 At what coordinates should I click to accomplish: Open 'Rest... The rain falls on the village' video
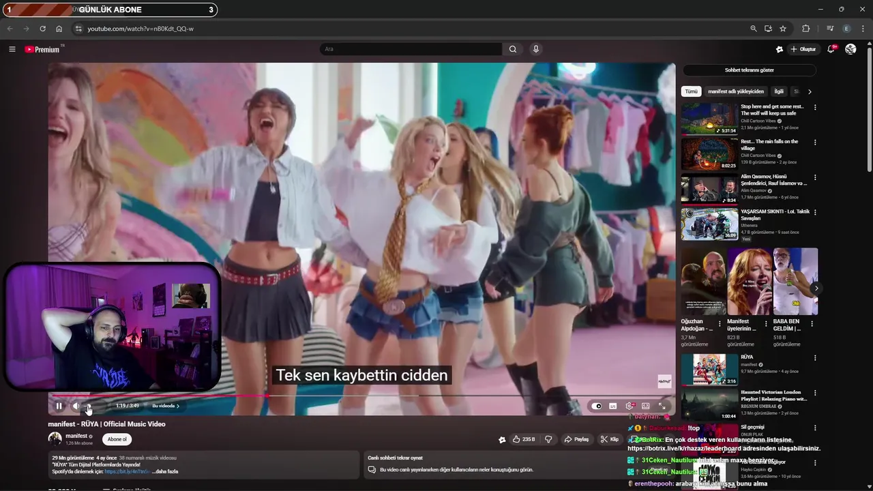coord(709,154)
